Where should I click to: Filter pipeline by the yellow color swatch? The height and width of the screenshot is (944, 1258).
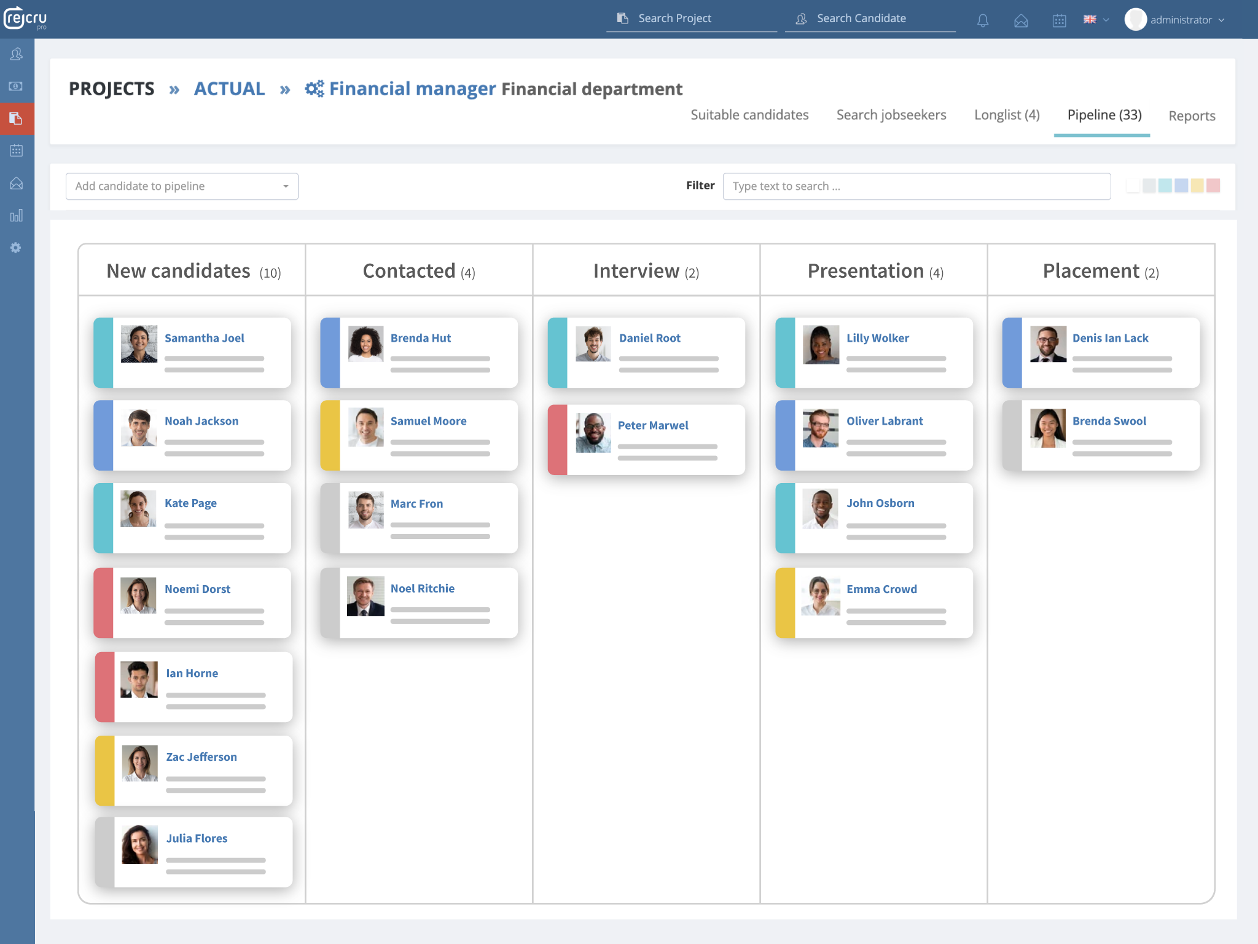1197,186
